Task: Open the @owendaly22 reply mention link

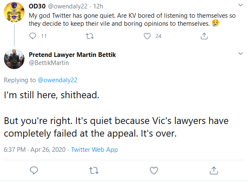Action: pos(57,80)
